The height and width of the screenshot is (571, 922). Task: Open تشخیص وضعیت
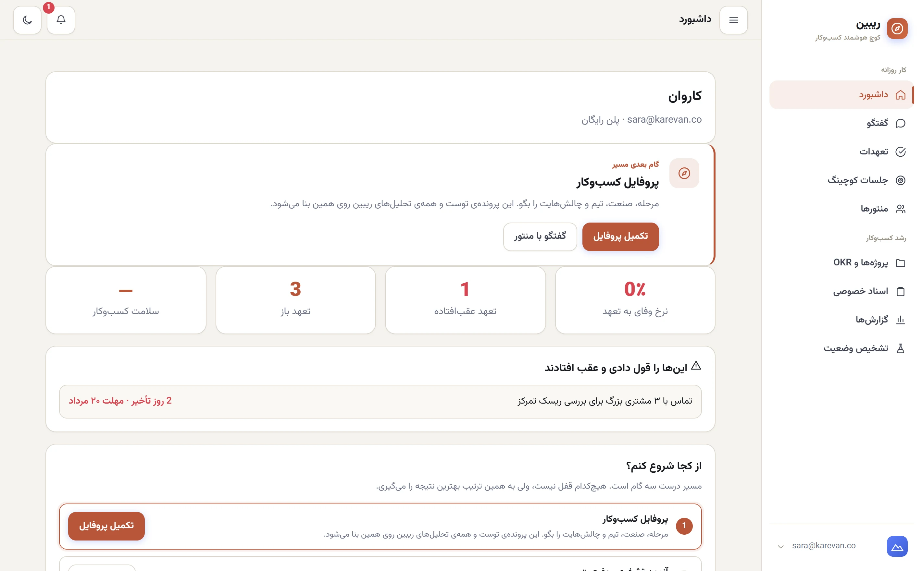coord(841,348)
